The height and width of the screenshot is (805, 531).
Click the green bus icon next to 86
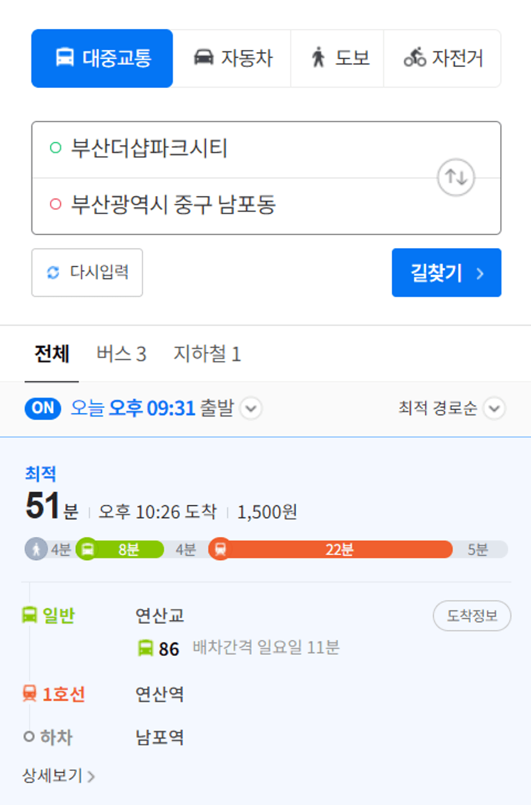click(x=146, y=648)
